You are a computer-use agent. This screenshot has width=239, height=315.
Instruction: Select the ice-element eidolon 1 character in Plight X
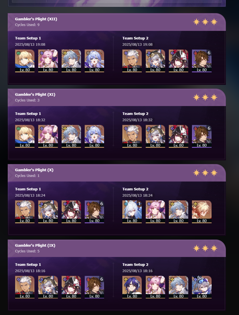[x=132, y=212]
